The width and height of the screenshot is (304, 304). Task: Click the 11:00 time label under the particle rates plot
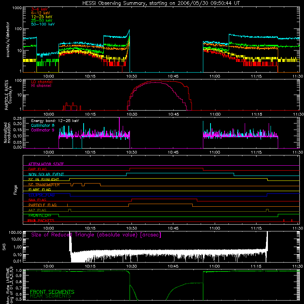click(215, 114)
